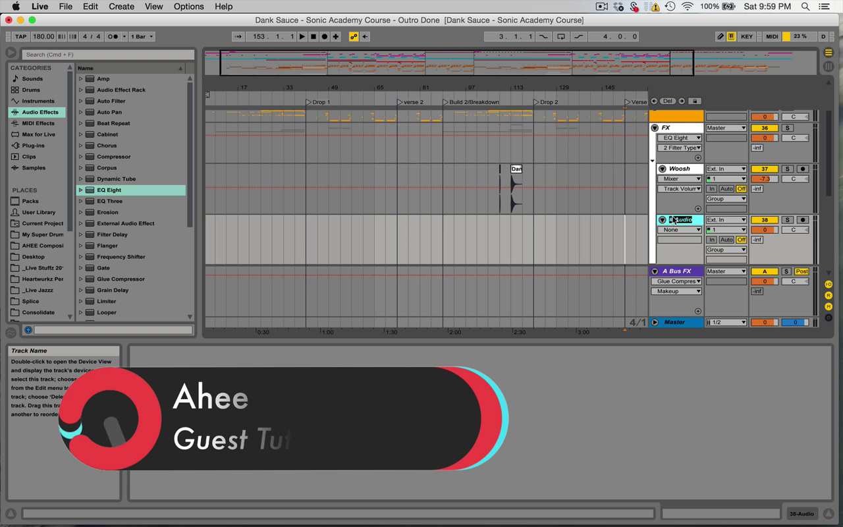Click the Arrangement Record button

pyautogui.click(x=324, y=37)
